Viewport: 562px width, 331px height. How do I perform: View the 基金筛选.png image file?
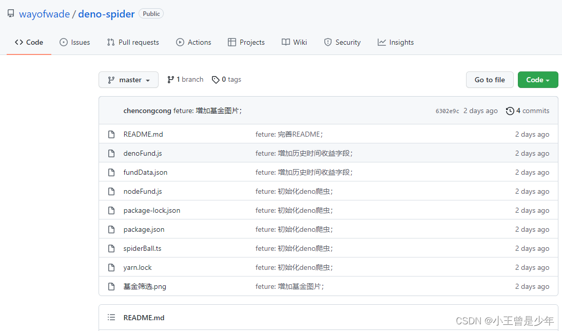(145, 287)
